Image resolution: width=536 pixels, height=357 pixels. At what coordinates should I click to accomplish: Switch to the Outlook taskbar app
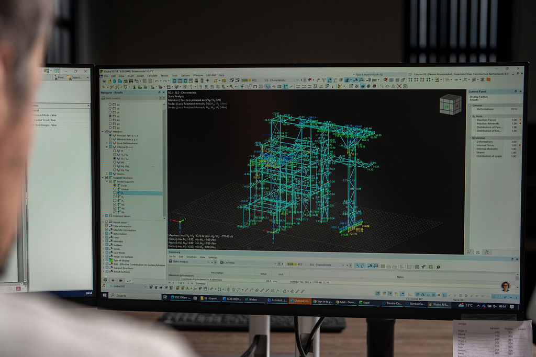pyautogui.click(x=300, y=301)
